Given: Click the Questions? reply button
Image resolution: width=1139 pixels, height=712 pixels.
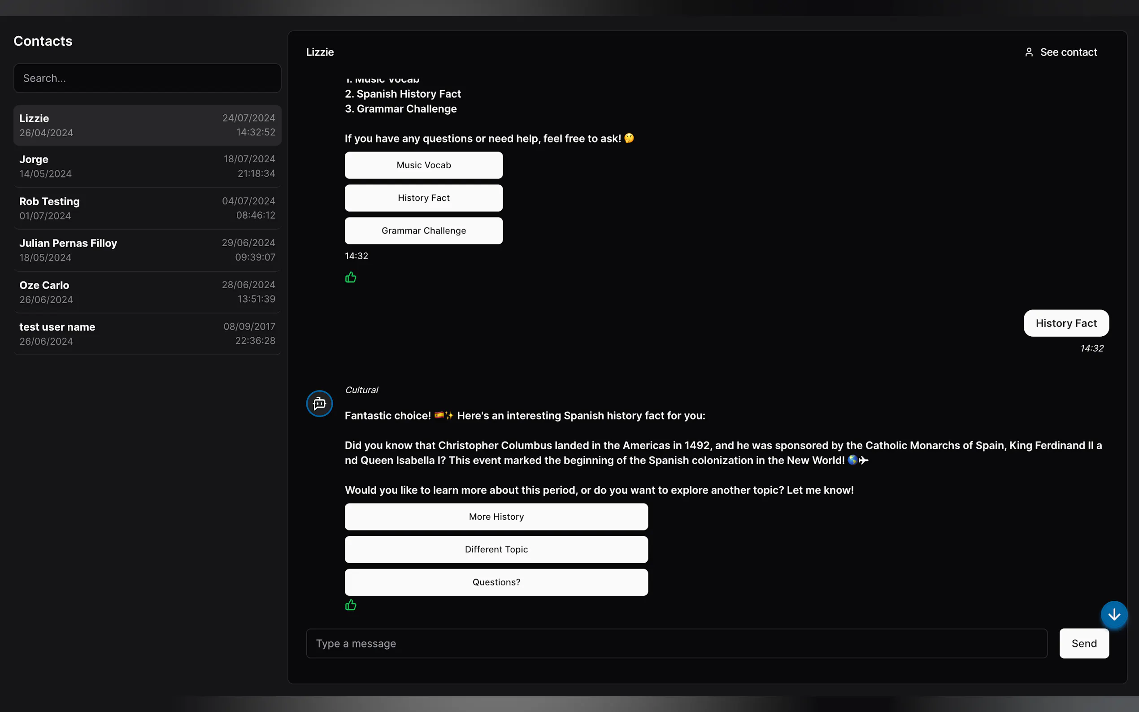Looking at the screenshot, I should pos(496,582).
